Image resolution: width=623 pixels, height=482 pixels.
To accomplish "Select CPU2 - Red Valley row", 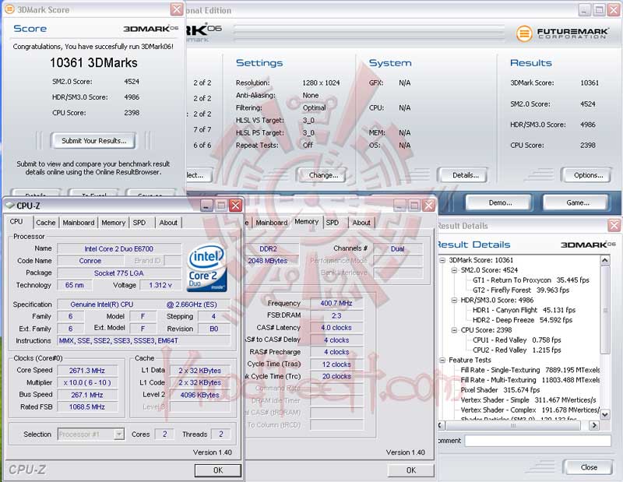I will tap(517, 350).
